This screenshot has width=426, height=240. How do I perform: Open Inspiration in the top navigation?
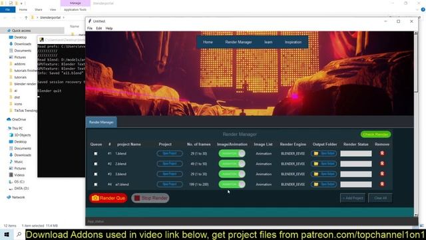293,42
